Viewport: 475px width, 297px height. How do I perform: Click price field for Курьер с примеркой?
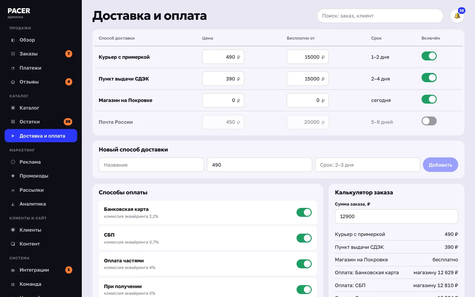(223, 57)
